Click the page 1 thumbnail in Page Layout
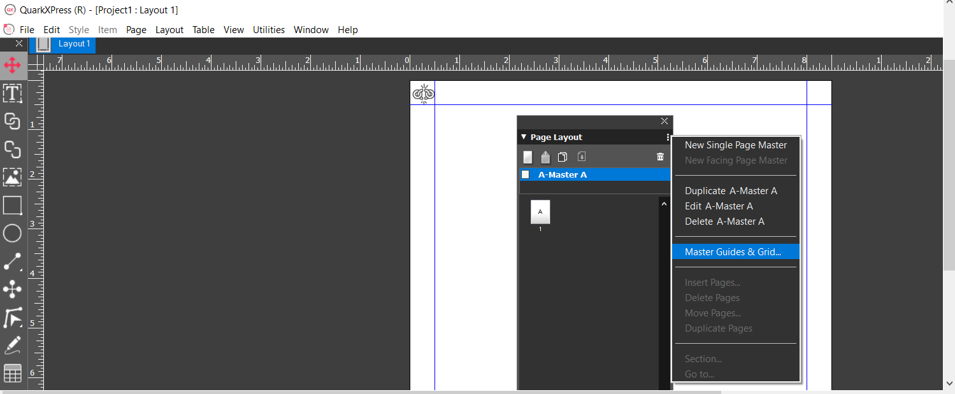This screenshot has height=394, width=955. [540, 212]
